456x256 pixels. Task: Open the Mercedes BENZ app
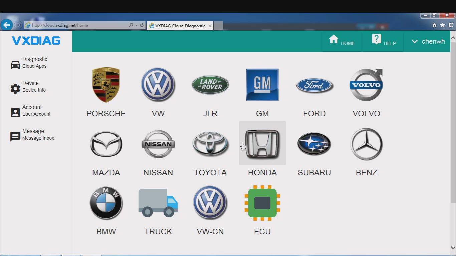tap(366, 144)
